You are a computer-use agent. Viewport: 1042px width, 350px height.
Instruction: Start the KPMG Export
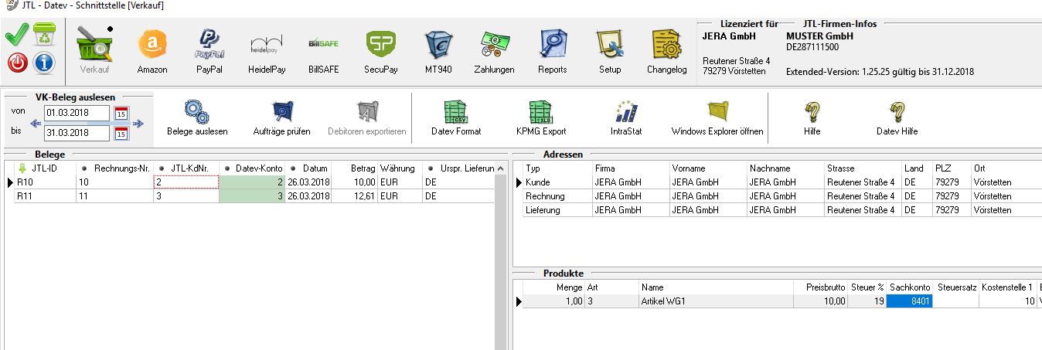[541, 118]
